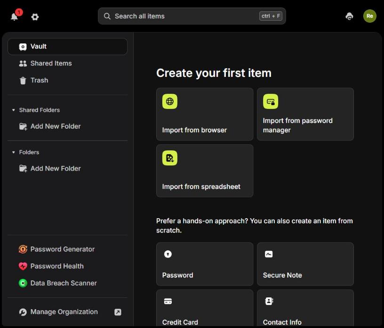Collapse the Shared Folders section
The width and height of the screenshot is (384, 328).
(14, 110)
